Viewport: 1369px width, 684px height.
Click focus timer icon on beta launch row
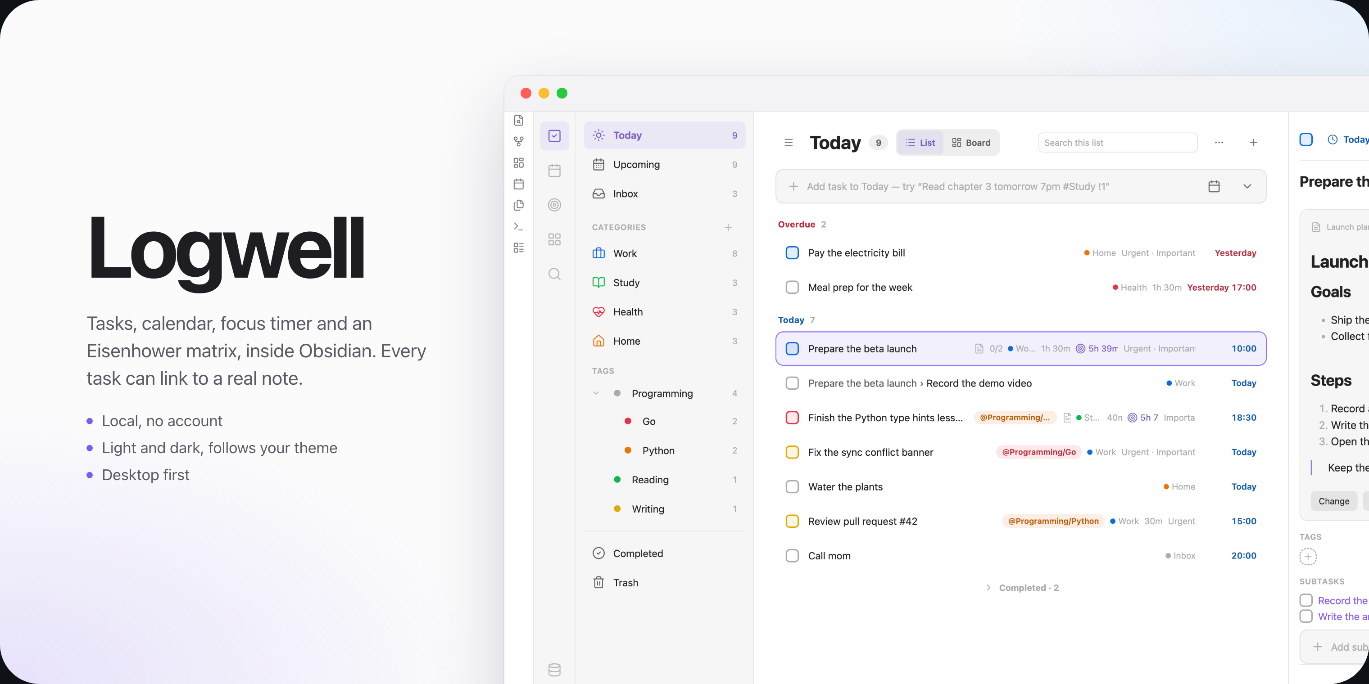point(1080,349)
